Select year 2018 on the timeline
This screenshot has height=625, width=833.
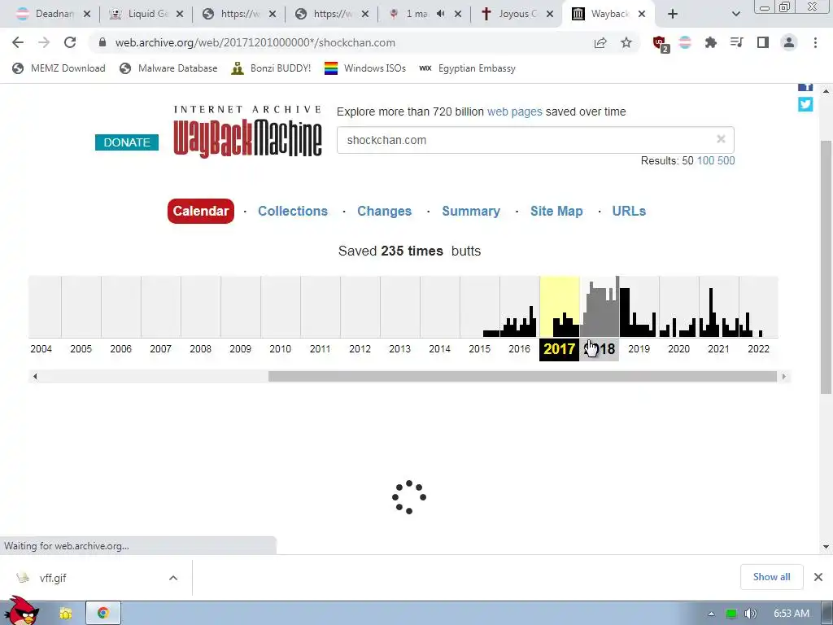tap(600, 349)
